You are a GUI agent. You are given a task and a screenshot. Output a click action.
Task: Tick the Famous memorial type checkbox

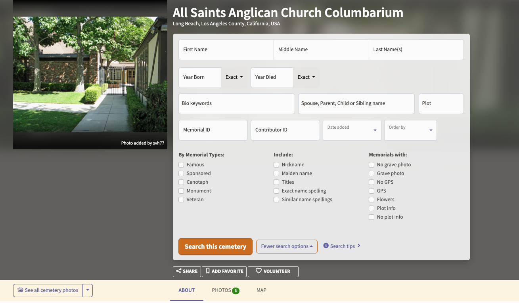[x=181, y=165]
